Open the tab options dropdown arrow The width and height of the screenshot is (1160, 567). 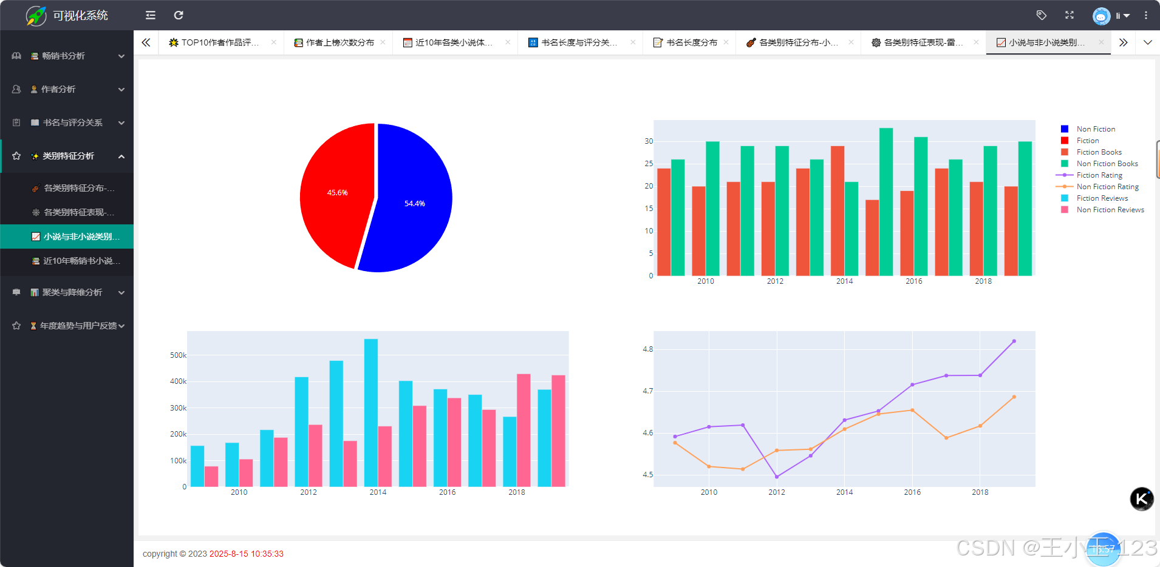click(1148, 42)
